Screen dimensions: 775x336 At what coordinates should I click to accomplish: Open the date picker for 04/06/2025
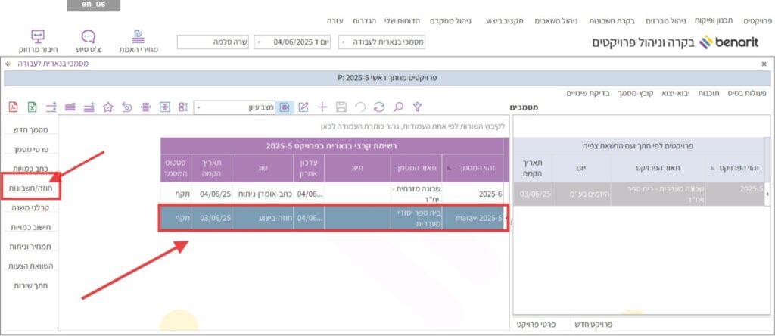(x=259, y=43)
